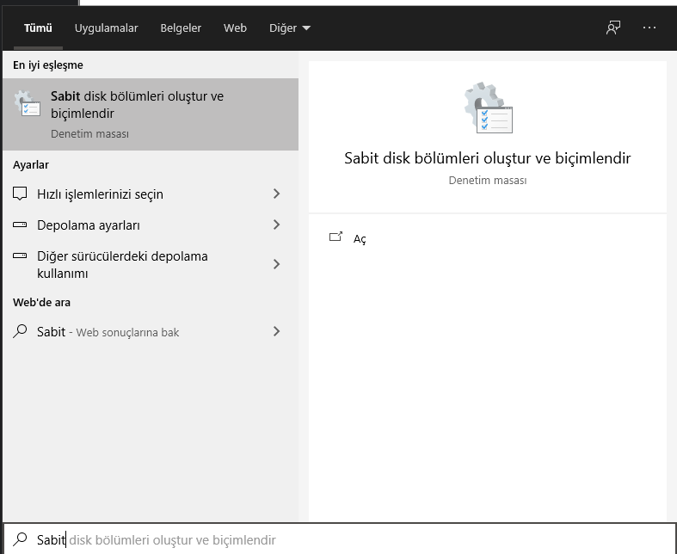Click the disk management icon in best match
Screen dimensions: 677x554
28,103
